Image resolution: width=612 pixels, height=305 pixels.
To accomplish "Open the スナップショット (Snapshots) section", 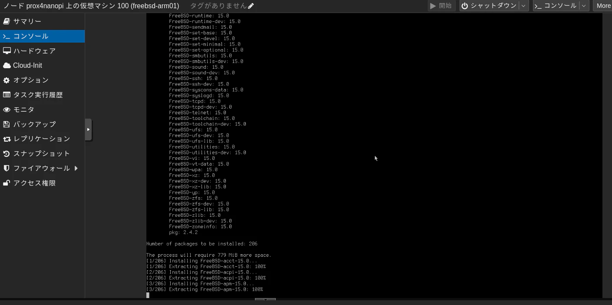I will tap(42, 153).
